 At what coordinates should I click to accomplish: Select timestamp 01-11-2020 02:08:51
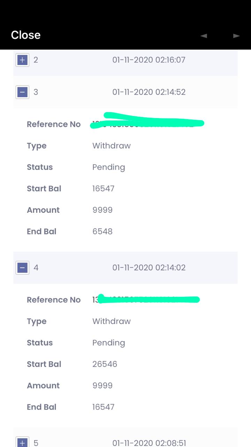(149, 443)
